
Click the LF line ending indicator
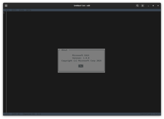click(7, 114)
